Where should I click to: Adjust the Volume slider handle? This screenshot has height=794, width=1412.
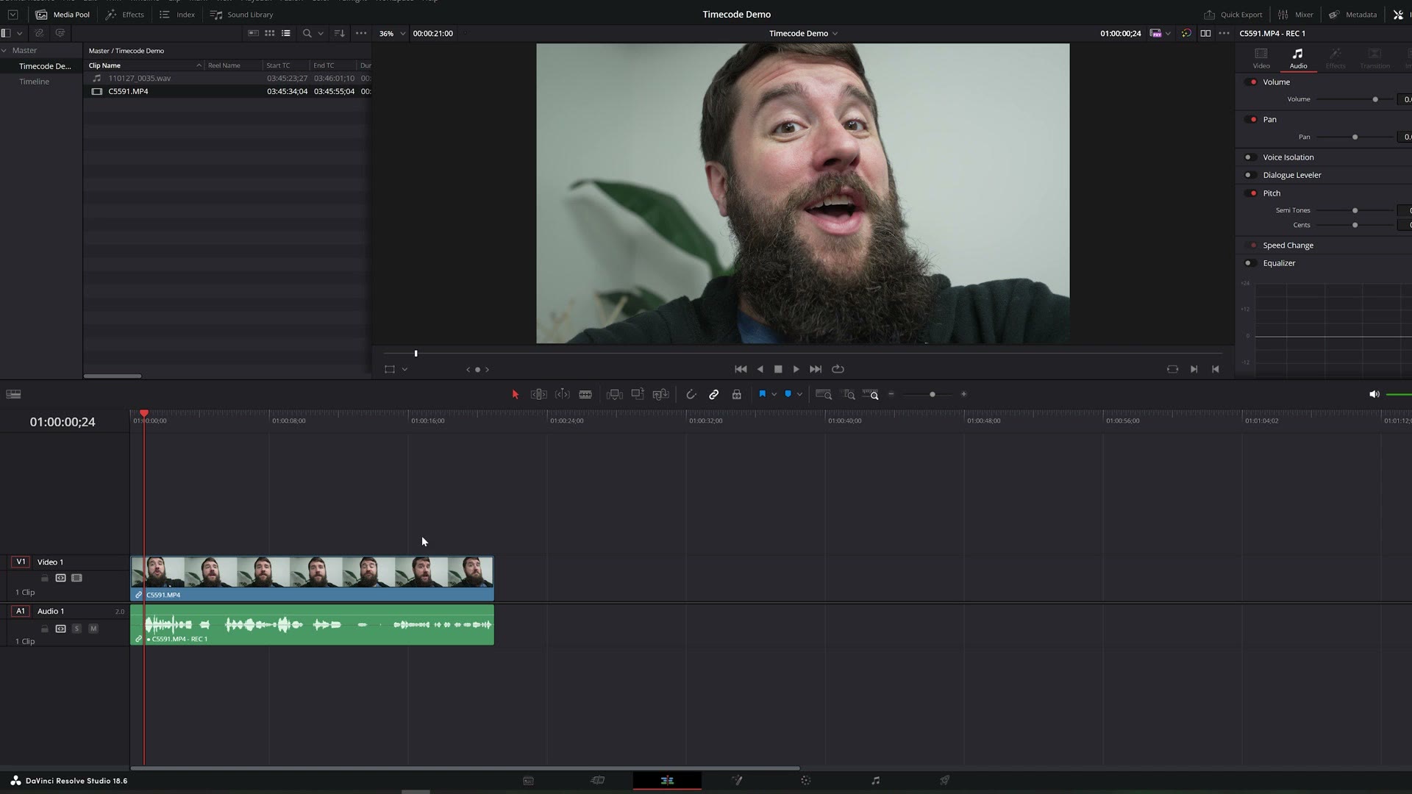tap(1375, 99)
